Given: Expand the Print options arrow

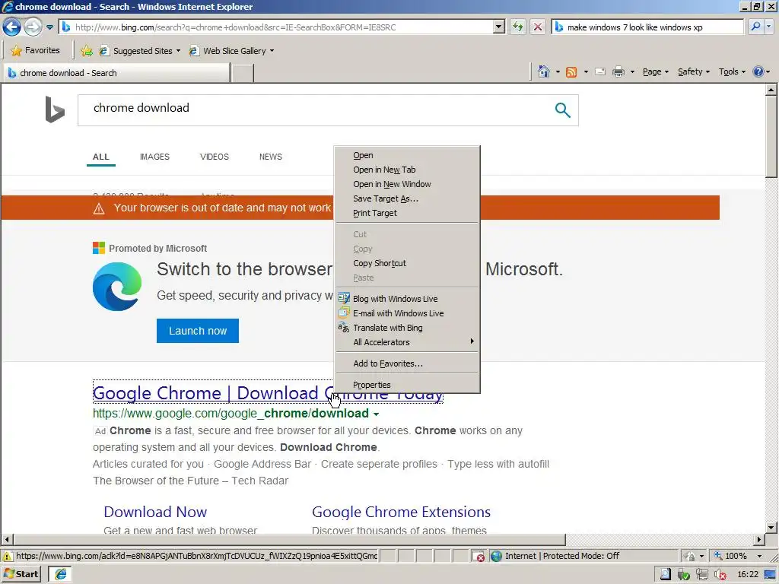Looking at the screenshot, I should point(632,72).
